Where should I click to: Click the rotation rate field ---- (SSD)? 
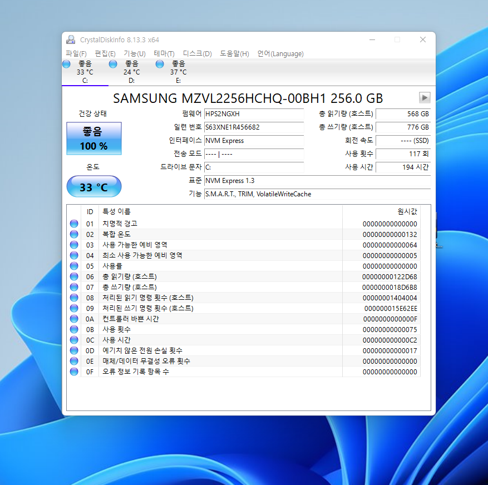pyautogui.click(x=403, y=141)
